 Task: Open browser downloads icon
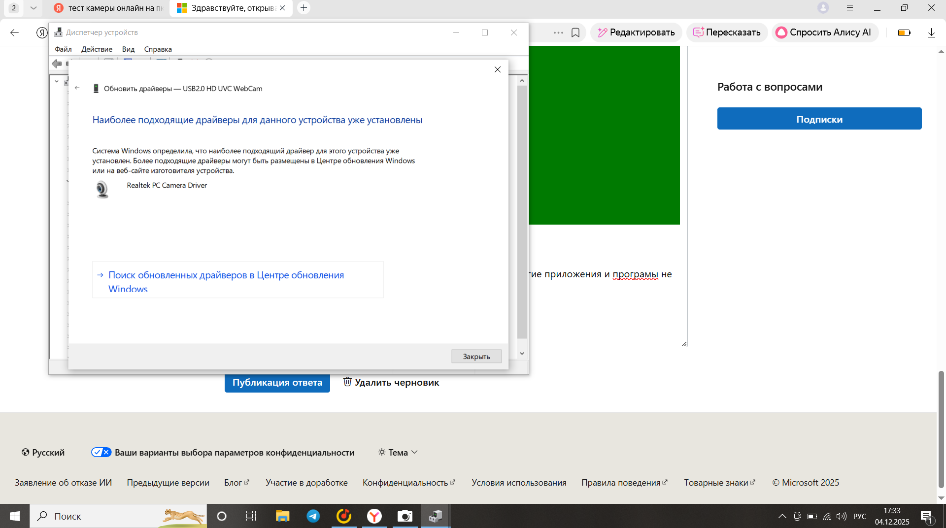931,33
